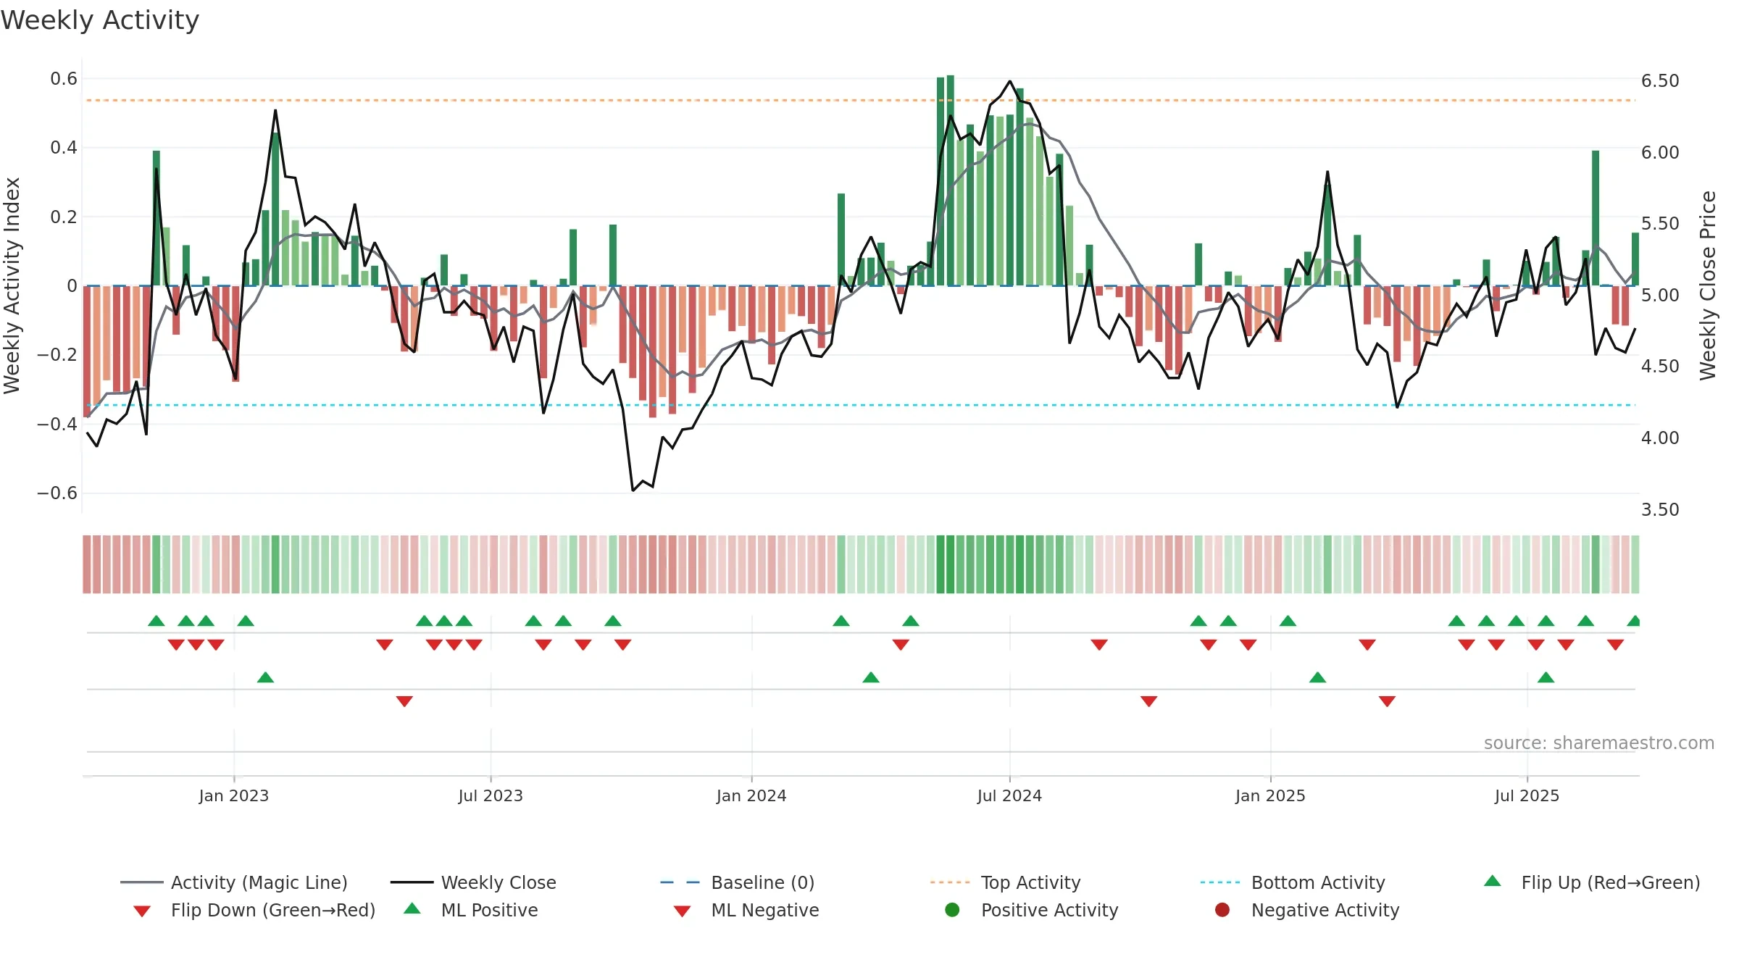Toggle Top Activity in the legend

[x=1006, y=882]
